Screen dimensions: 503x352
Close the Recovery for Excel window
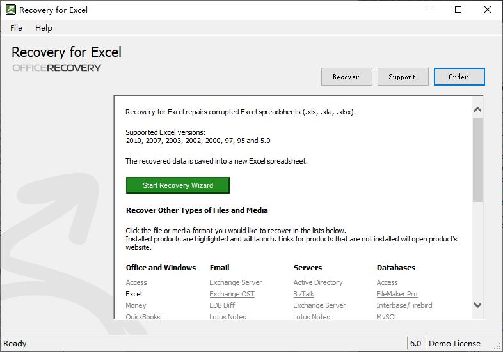coord(487,10)
